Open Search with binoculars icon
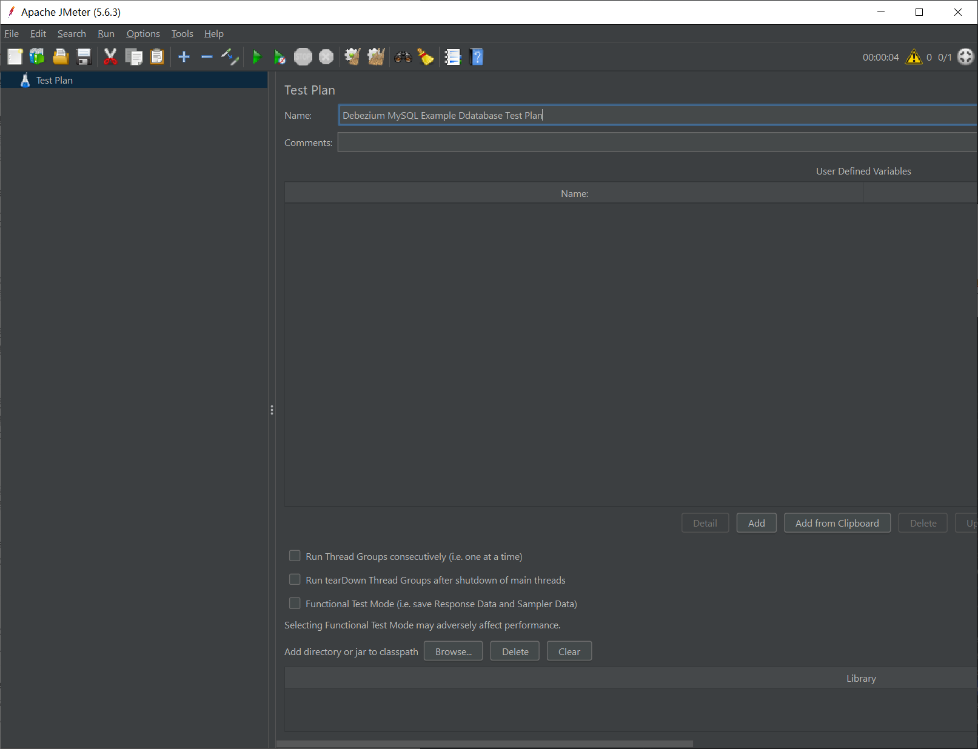 point(403,57)
